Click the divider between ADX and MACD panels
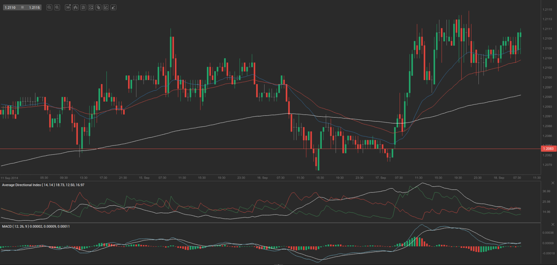 click(270, 223)
